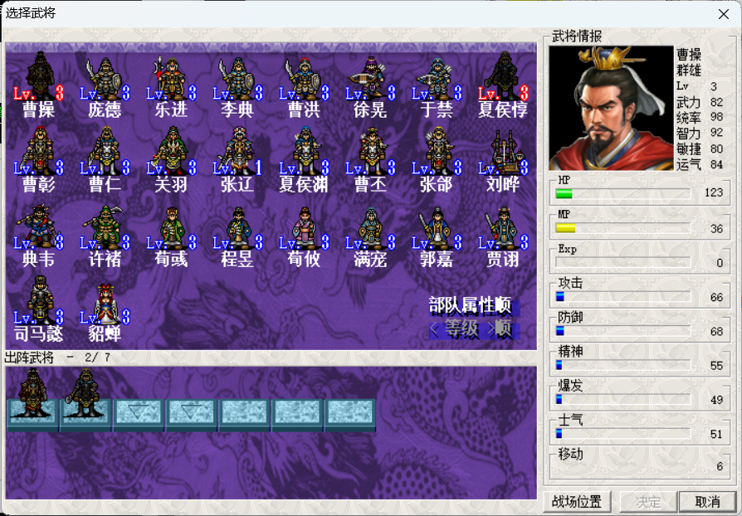742x516 pixels.
Task: Click the 武力 82 stat text
Action: pyautogui.click(x=700, y=102)
